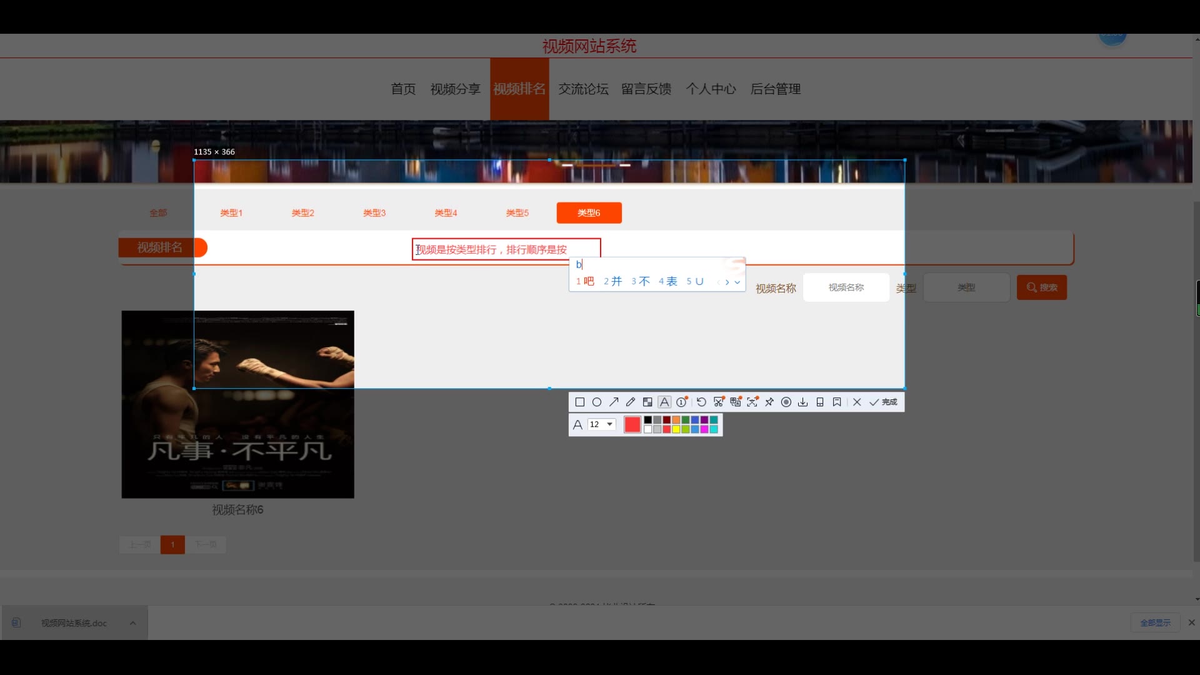Choose IME candidate 2 并

tap(613, 281)
